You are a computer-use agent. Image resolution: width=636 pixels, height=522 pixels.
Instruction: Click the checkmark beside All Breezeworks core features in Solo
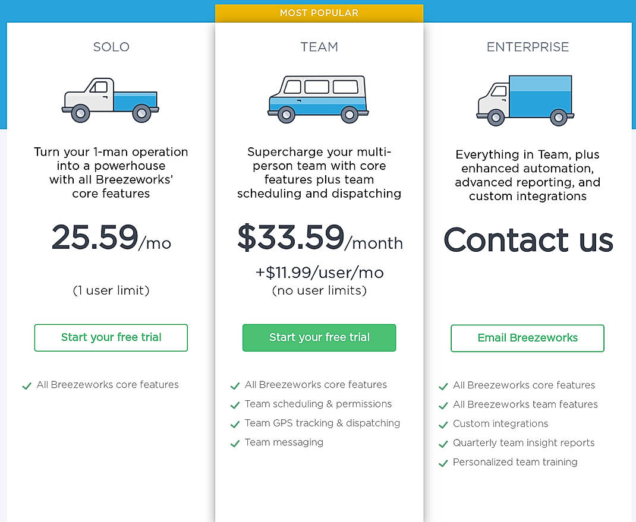click(27, 385)
